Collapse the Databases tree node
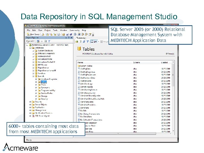This screenshot has width=204, height=153. pyautogui.click(x=30, y=48)
